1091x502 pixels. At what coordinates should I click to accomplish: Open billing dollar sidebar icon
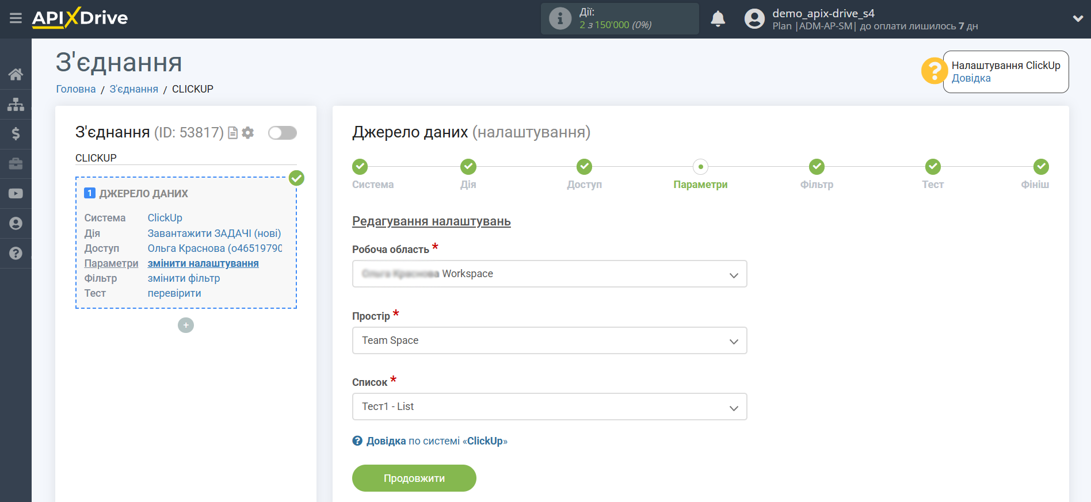(x=16, y=134)
